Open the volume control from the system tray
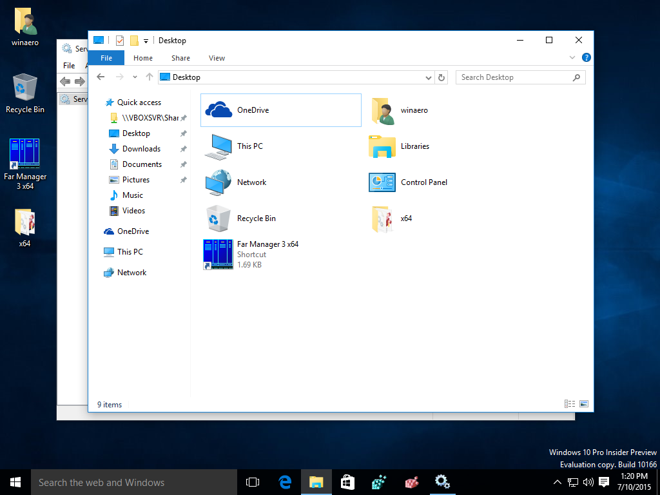This screenshot has height=495, width=660. pos(587,481)
